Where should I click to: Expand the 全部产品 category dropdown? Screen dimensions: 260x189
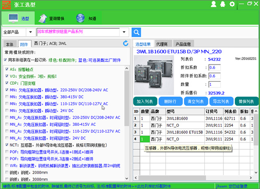point(30,32)
